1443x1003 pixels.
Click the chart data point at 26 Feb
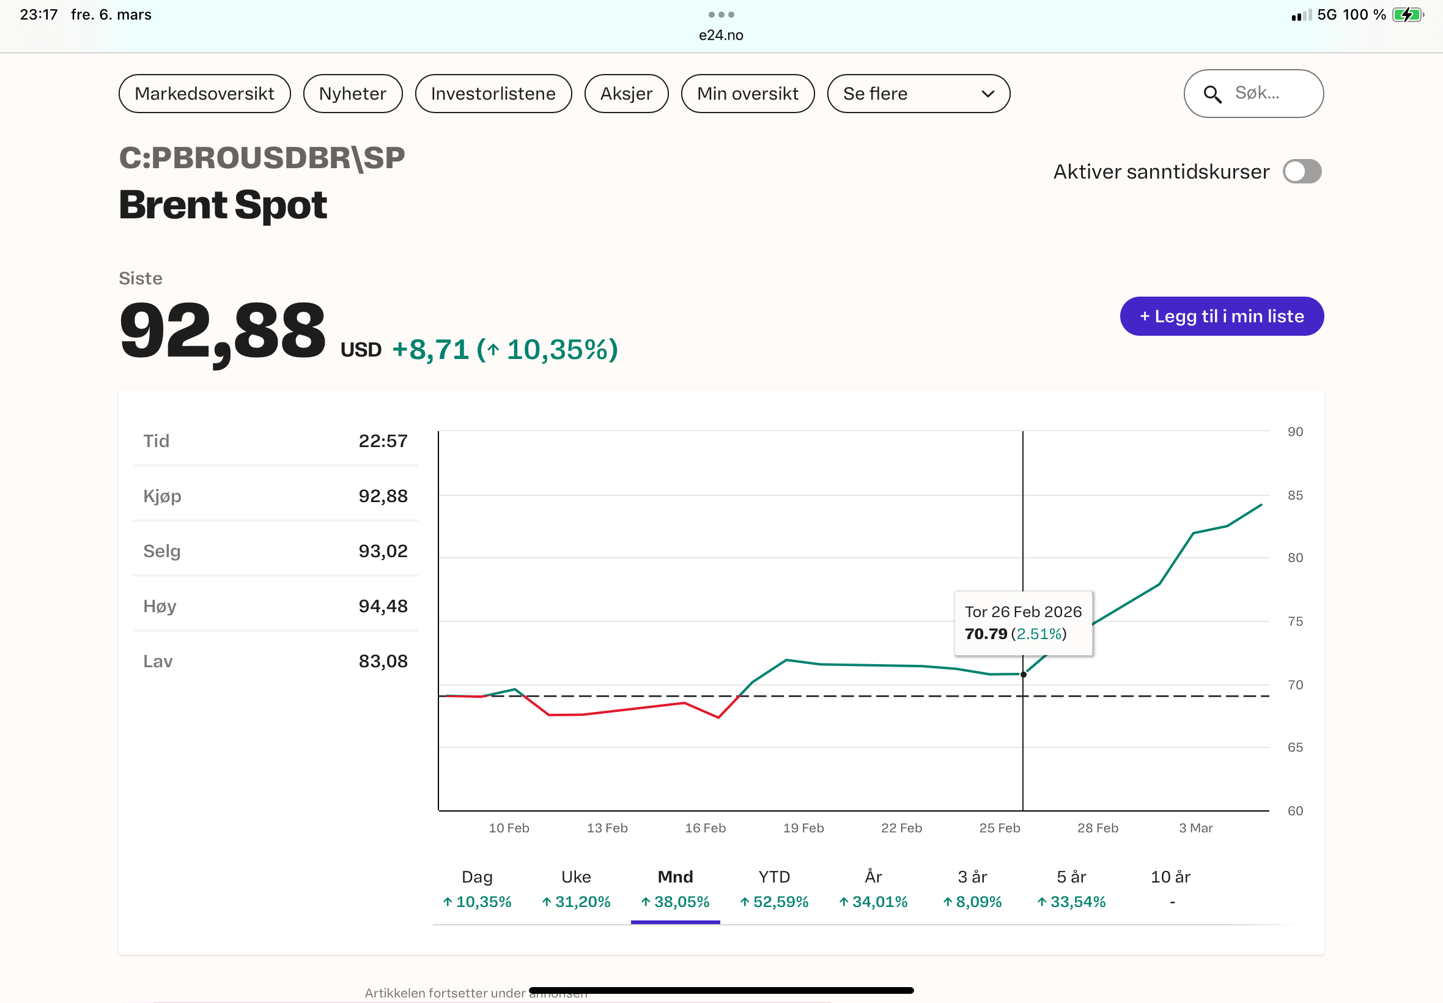(1024, 675)
